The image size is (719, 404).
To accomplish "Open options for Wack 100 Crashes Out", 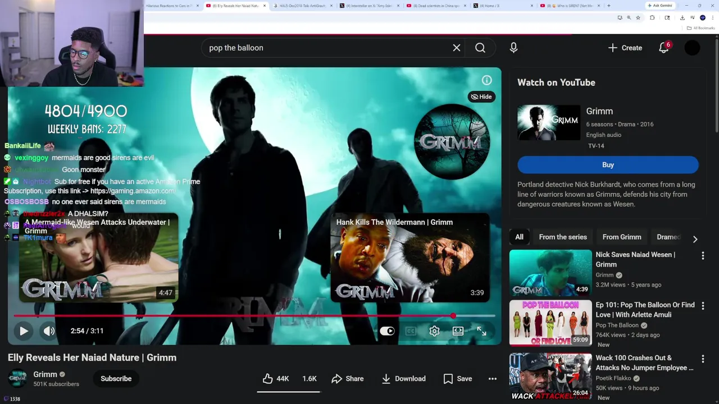I will click(703, 359).
